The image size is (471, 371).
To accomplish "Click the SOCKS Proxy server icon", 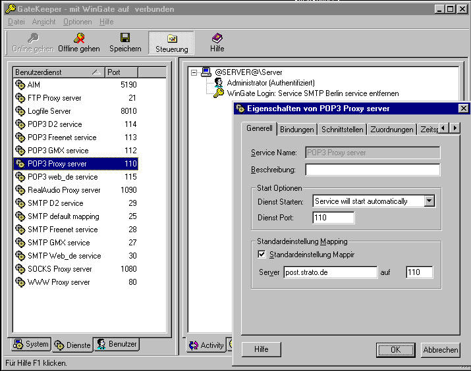I will [20, 269].
